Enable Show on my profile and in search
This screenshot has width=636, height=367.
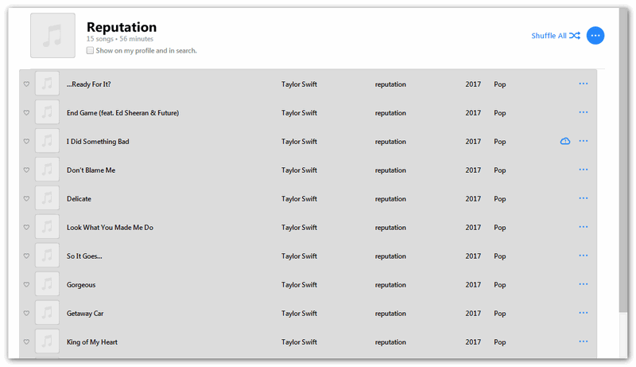[90, 50]
